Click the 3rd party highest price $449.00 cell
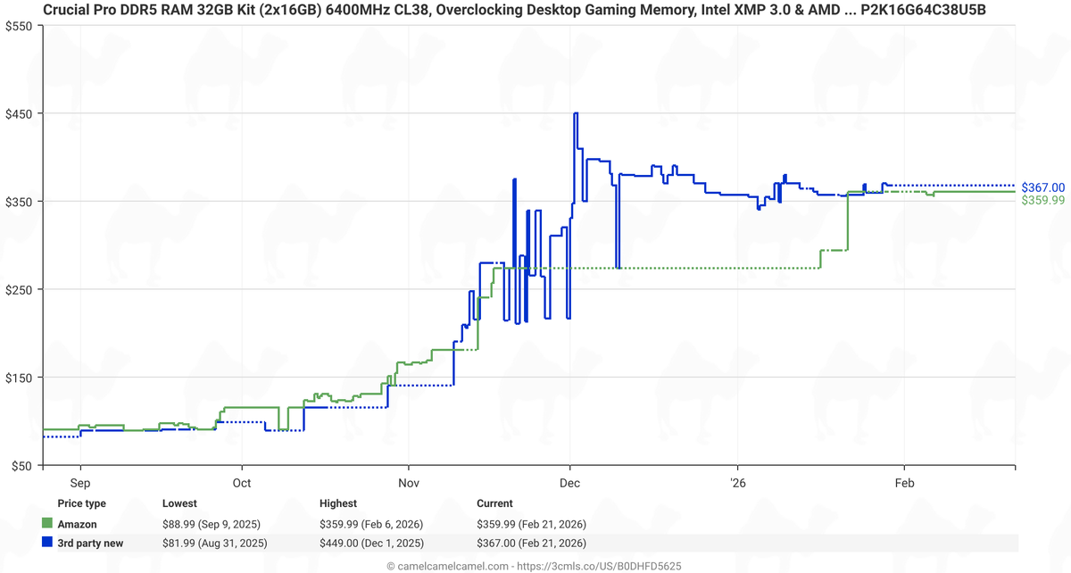The height and width of the screenshot is (573, 1071). 371,543
